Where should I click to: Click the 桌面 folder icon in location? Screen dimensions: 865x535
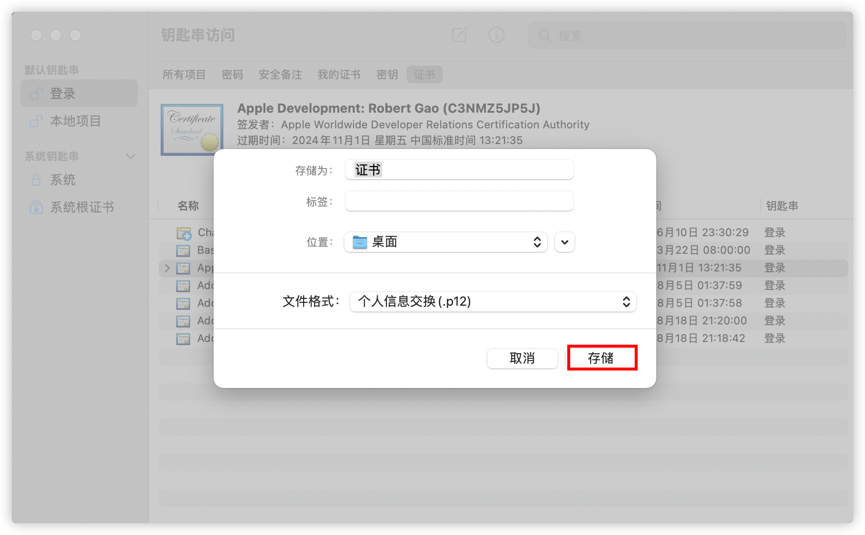pos(360,242)
